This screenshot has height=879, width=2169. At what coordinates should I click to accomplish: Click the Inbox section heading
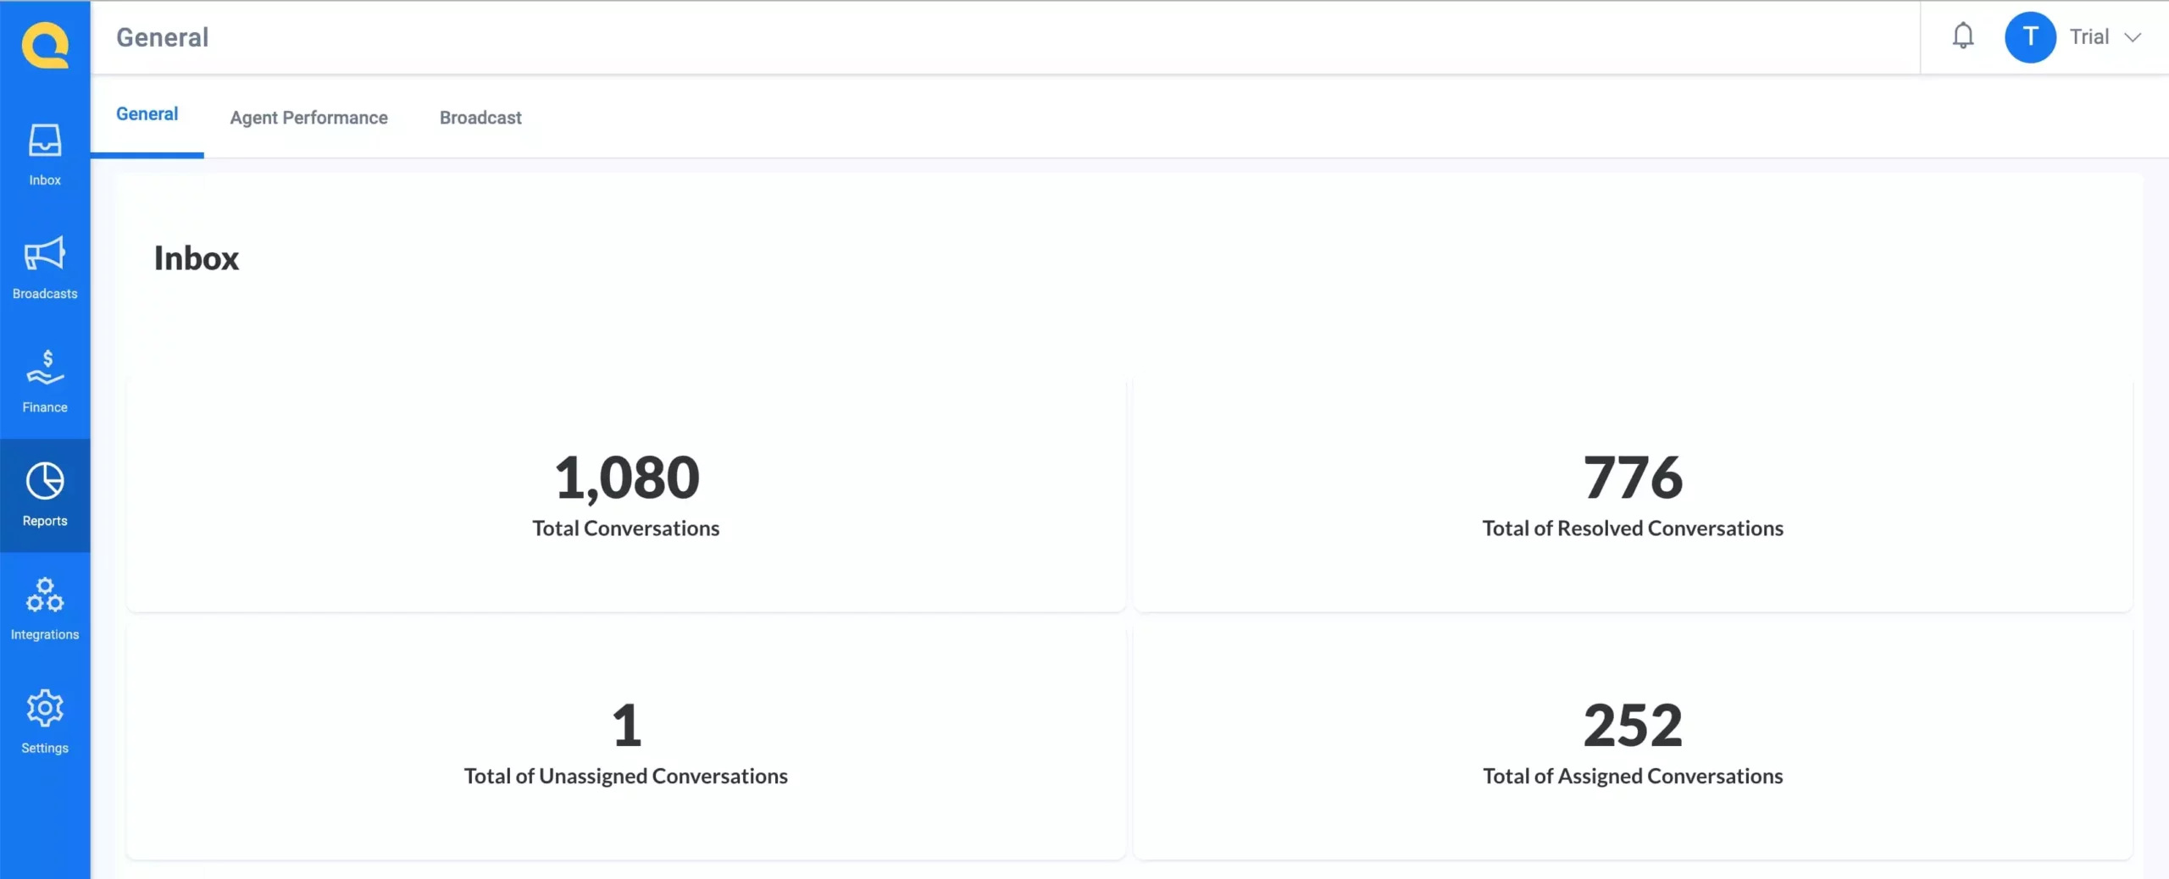point(197,258)
